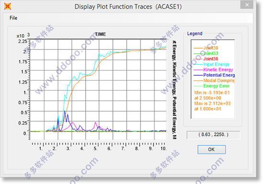Click the 5. x-axis tick label
This screenshot has width=263, height=184.
[x=96, y=148]
